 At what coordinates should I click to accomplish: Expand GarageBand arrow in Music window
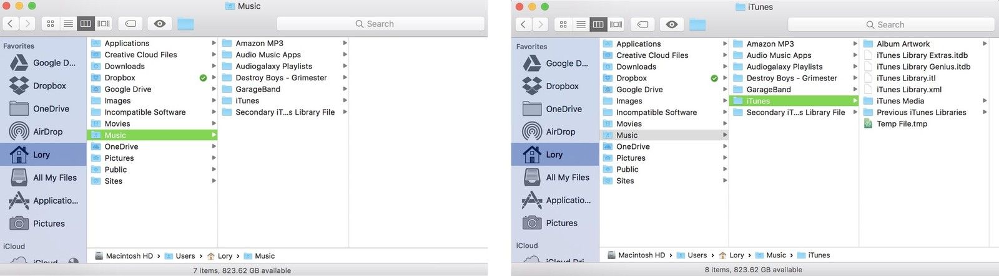[x=345, y=89]
